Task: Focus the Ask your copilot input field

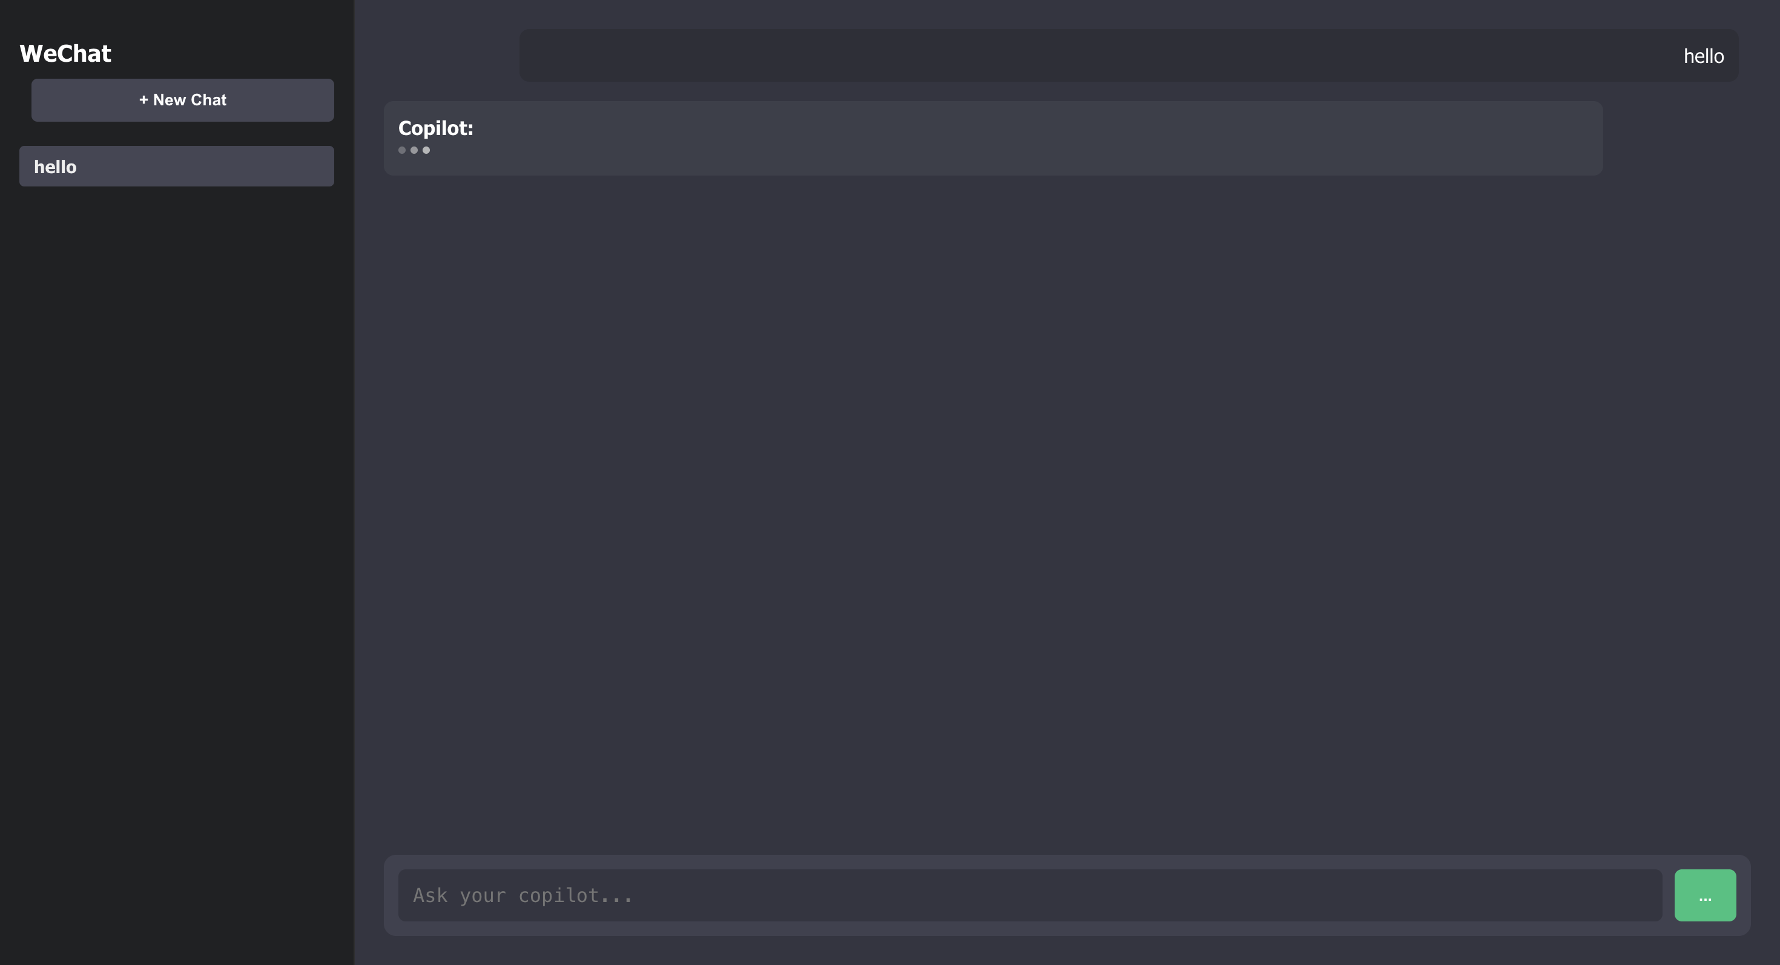Action: click(1030, 895)
